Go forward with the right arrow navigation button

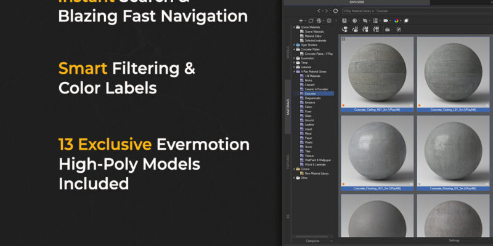(327, 11)
